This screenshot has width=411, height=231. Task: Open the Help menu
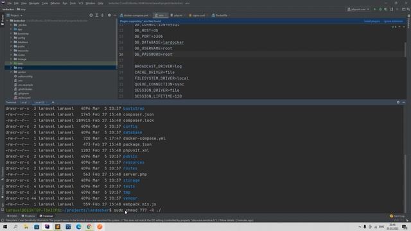click(x=100, y=3)
